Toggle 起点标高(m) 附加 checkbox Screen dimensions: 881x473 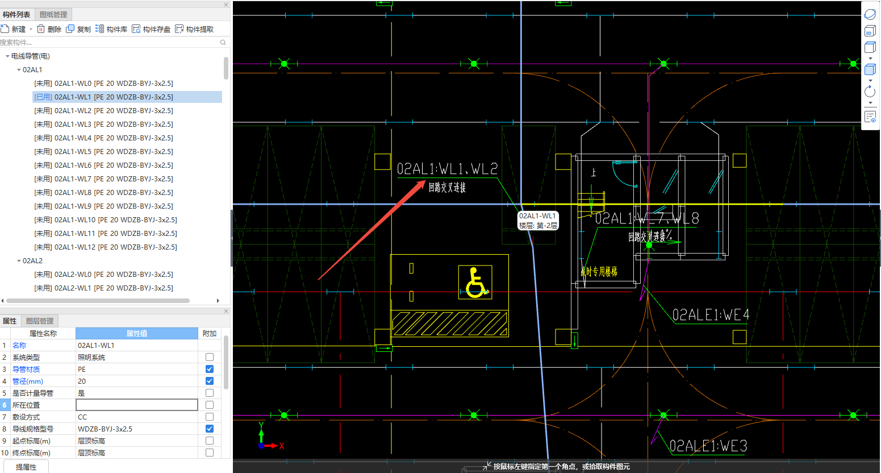click(210, 441)
